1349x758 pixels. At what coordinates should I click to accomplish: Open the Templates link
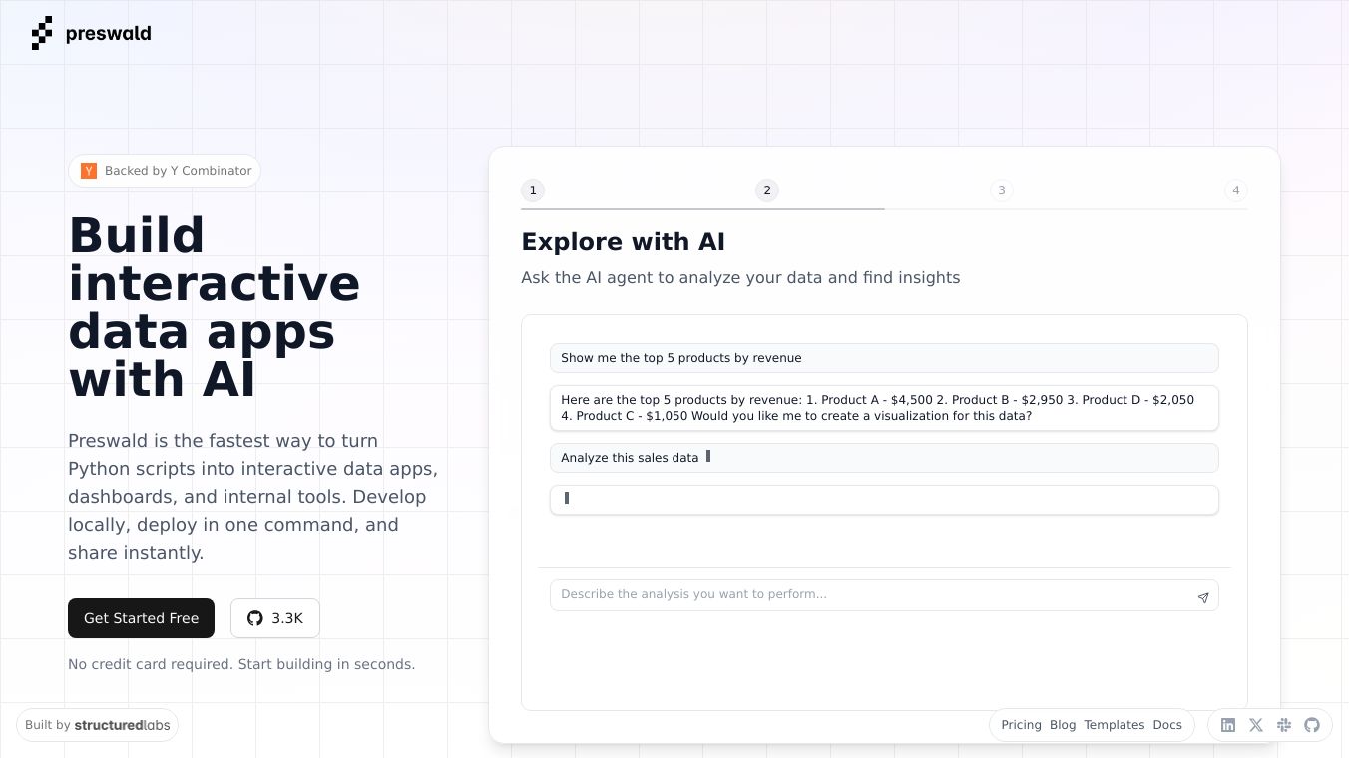coord(1115,725)
